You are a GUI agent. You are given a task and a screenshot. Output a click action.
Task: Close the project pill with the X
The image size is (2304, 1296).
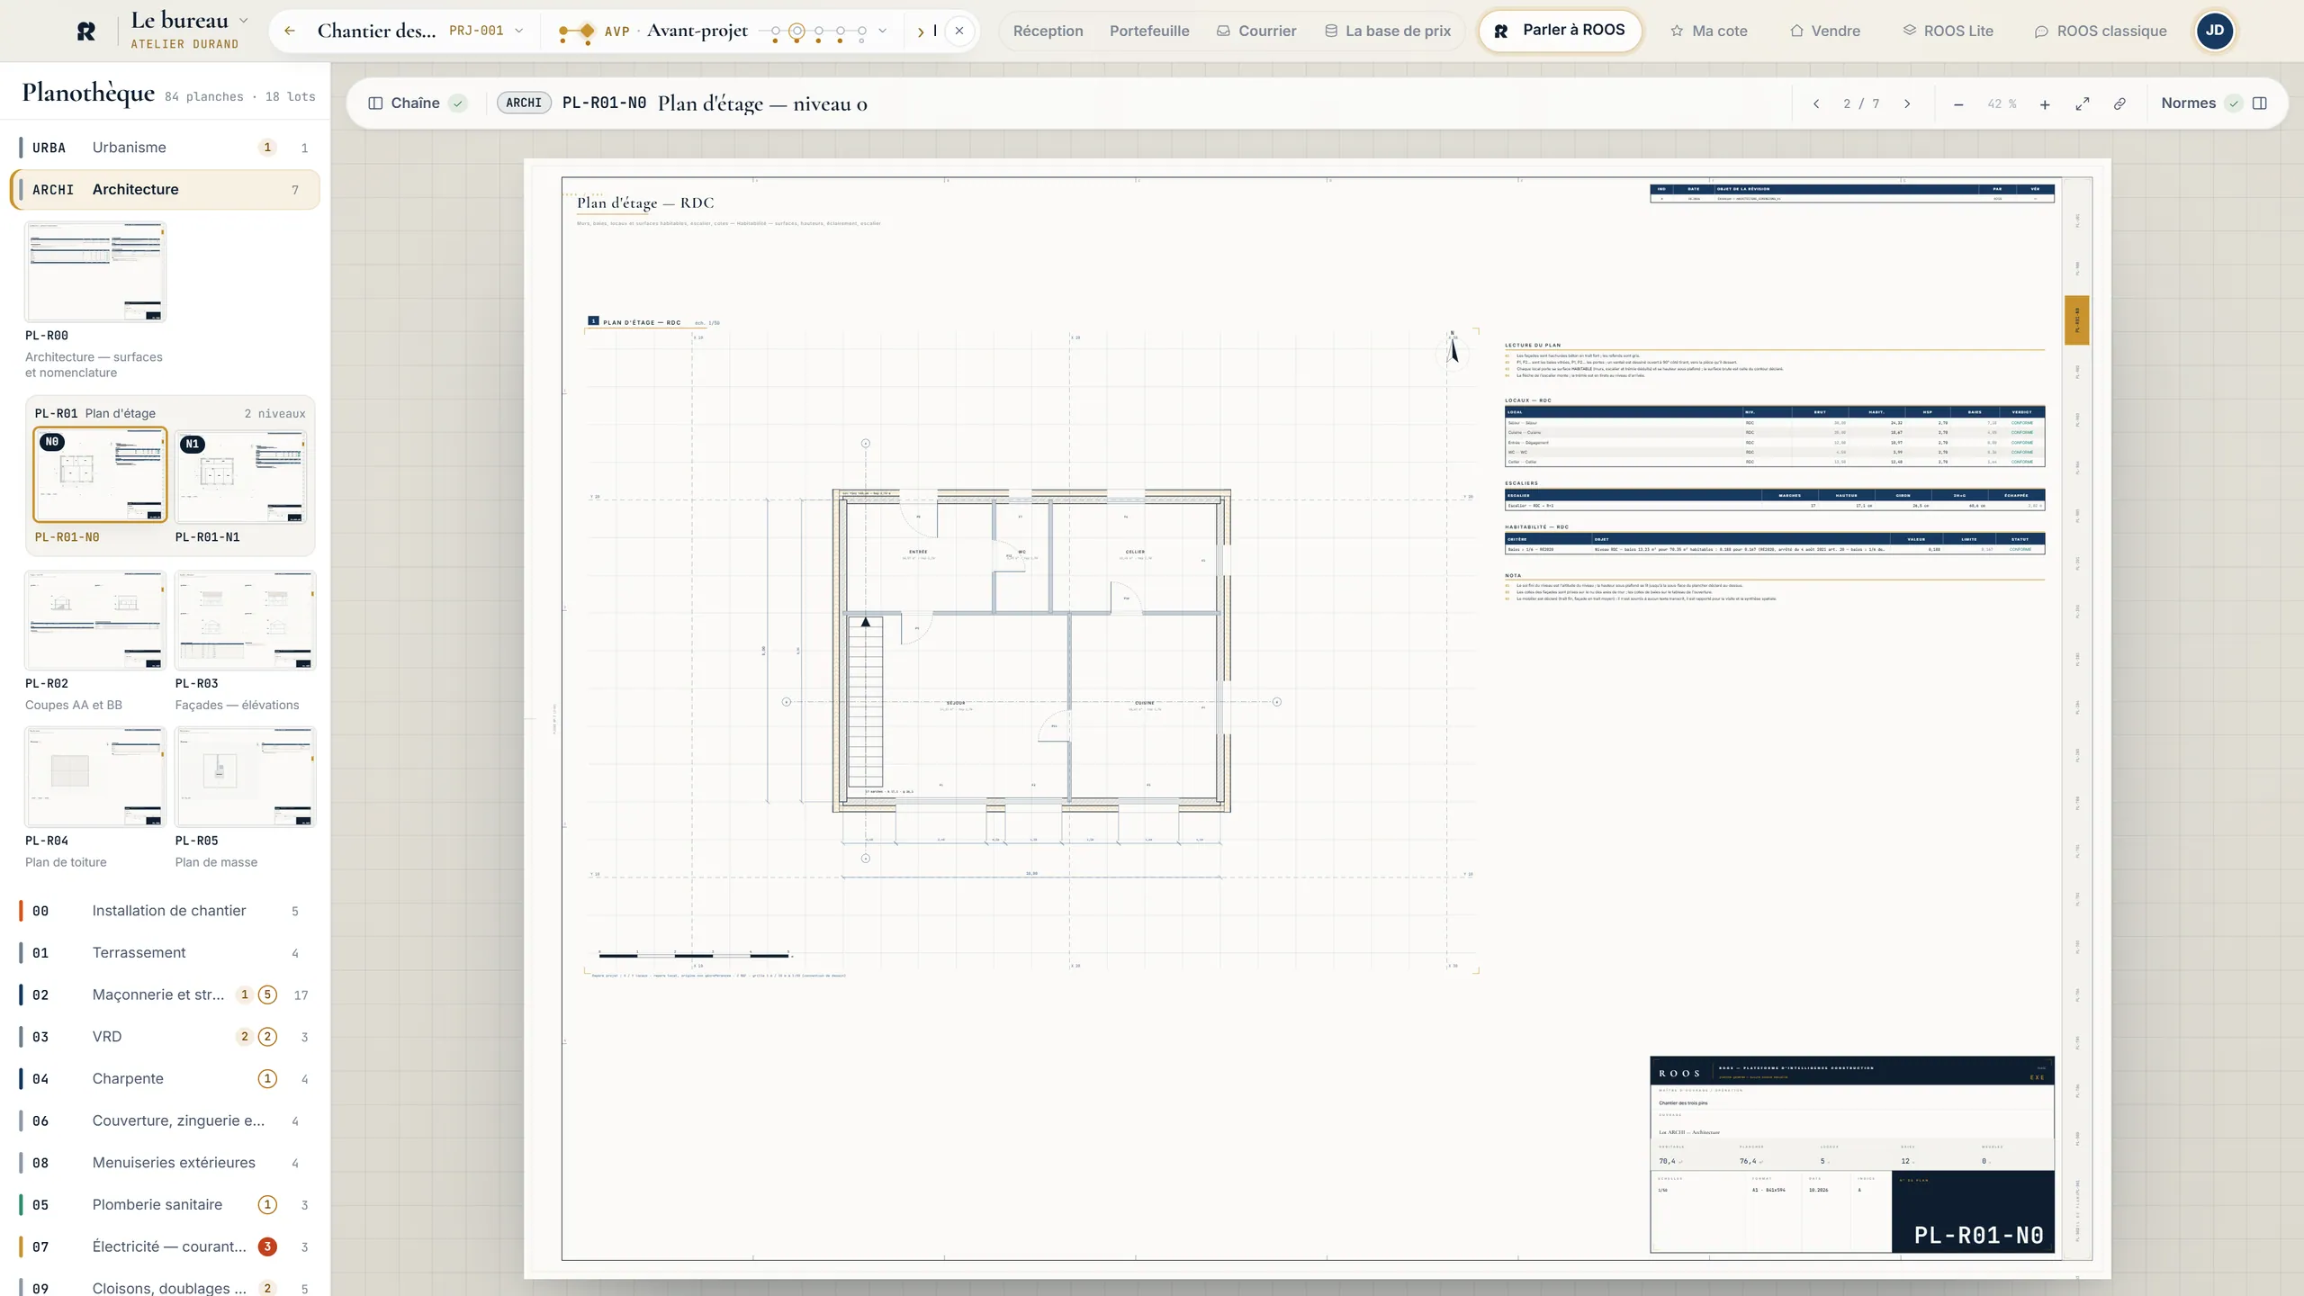pyautogui.click(x=959, y=31)
